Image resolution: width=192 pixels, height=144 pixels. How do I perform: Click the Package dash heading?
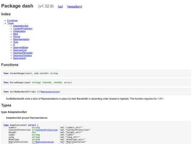(x=17, y=6)
